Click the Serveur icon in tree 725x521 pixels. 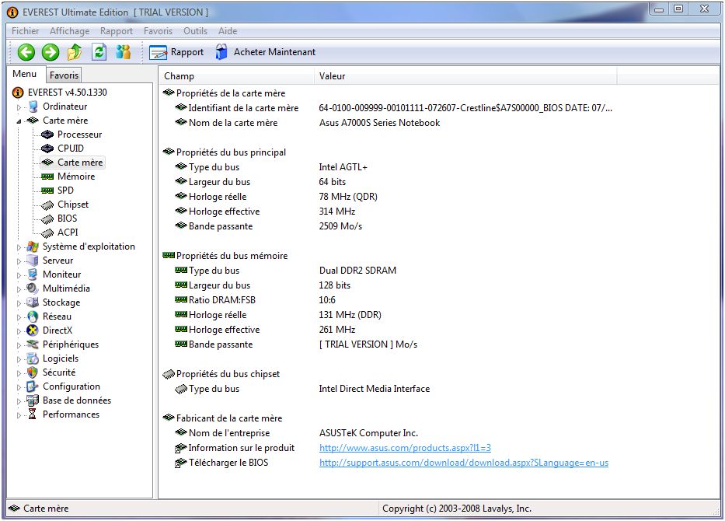[x=33, y=260]
